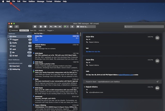165x111 pixels.
Task: Open the Sent mailbox in sidebar
Action: coord(20,46)
